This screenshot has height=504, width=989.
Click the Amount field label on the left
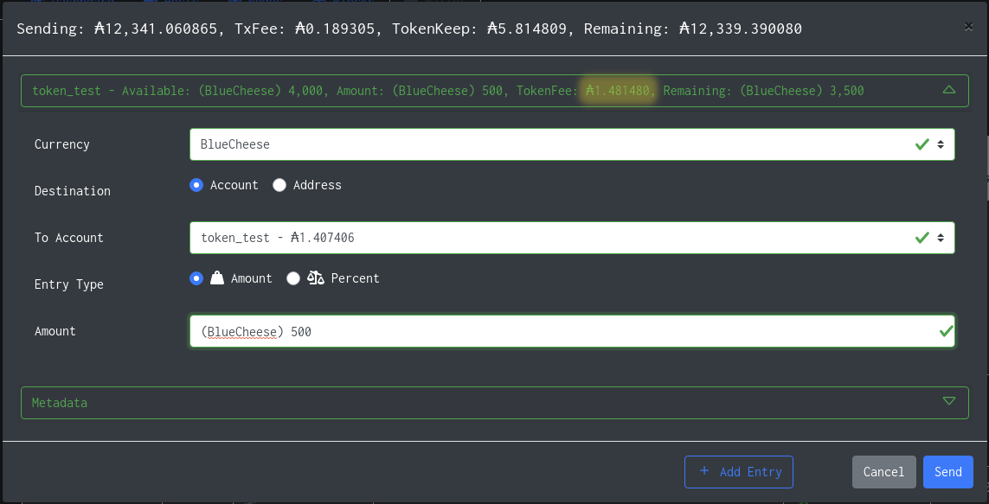tap(55, 331)
